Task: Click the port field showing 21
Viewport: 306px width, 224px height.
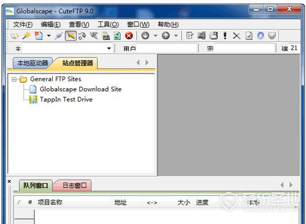Action: tap(294, 48)
